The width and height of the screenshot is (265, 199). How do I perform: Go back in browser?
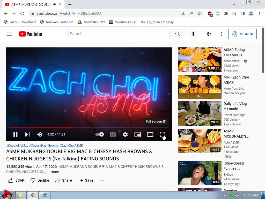click(x=6, y=13)
